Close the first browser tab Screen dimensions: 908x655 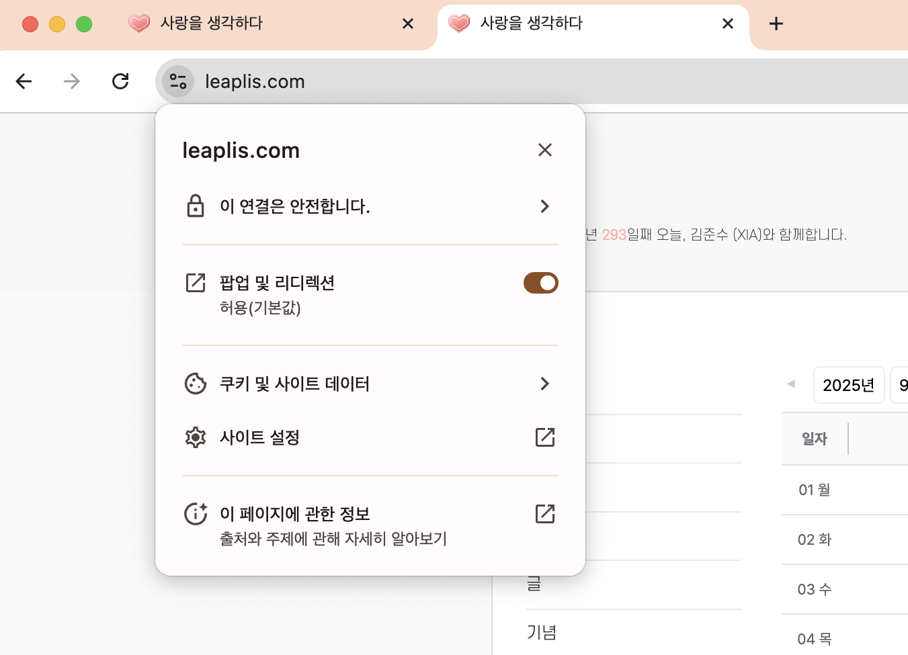[x=407, y=24]
